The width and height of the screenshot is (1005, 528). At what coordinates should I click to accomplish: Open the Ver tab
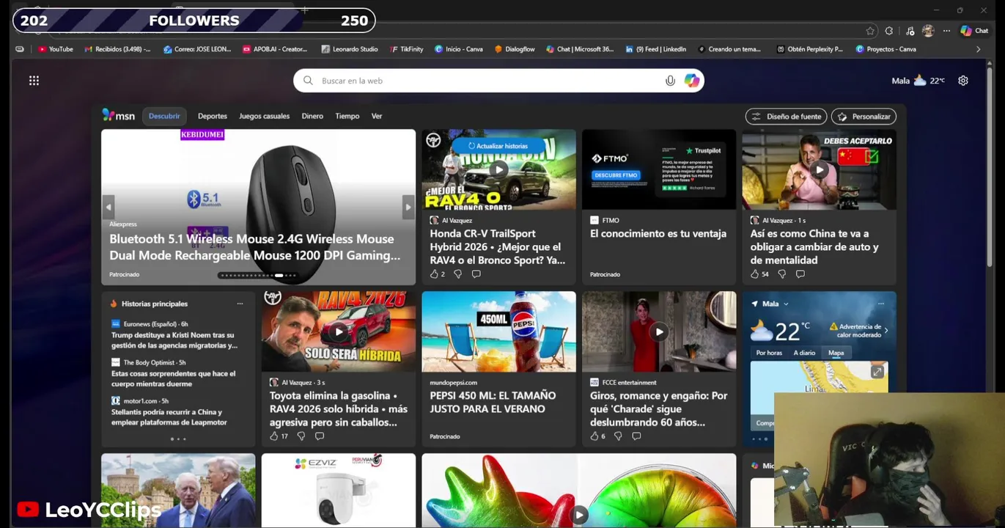tap(377, 116)
